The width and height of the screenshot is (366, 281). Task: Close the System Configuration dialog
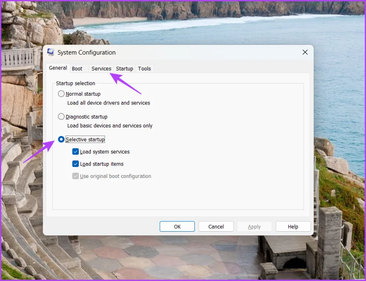pos(305,52)
